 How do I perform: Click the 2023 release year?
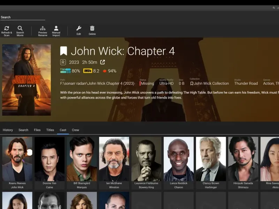point(74,62)
